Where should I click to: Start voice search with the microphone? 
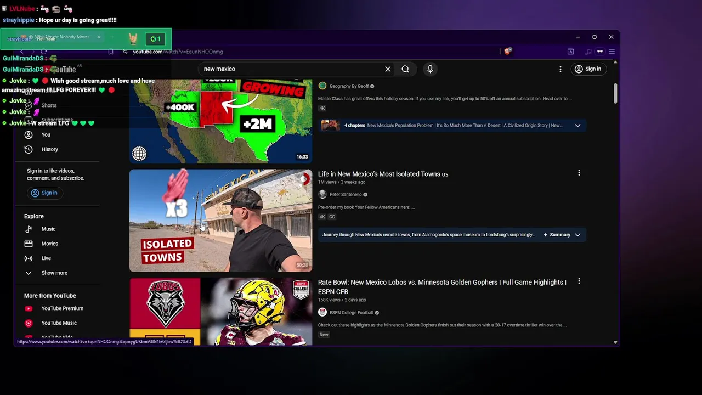(430, 69)
